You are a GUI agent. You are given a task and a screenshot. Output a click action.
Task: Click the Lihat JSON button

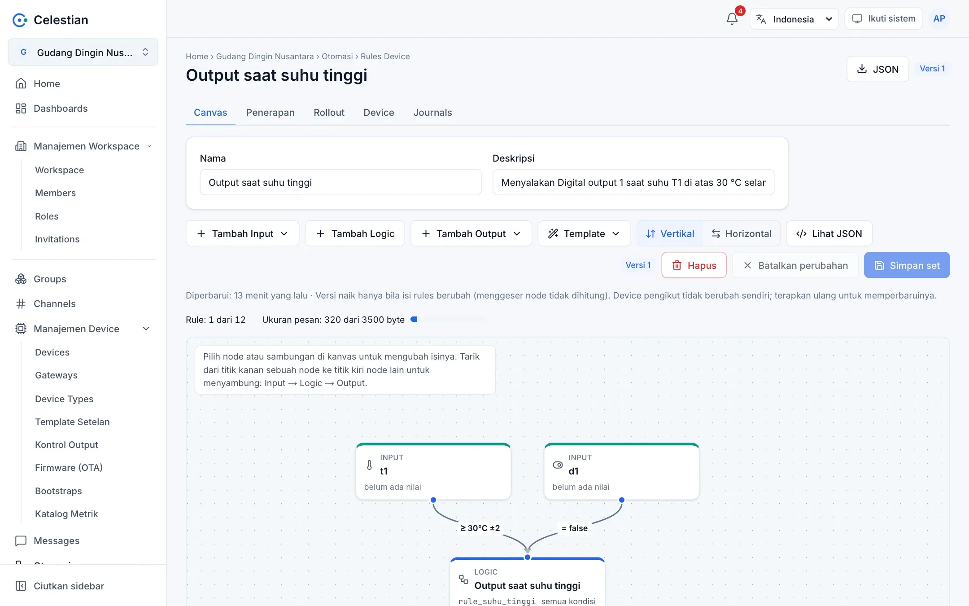[829, 233]
